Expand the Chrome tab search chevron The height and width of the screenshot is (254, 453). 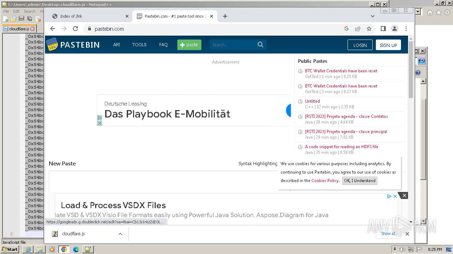coord(372,16)
